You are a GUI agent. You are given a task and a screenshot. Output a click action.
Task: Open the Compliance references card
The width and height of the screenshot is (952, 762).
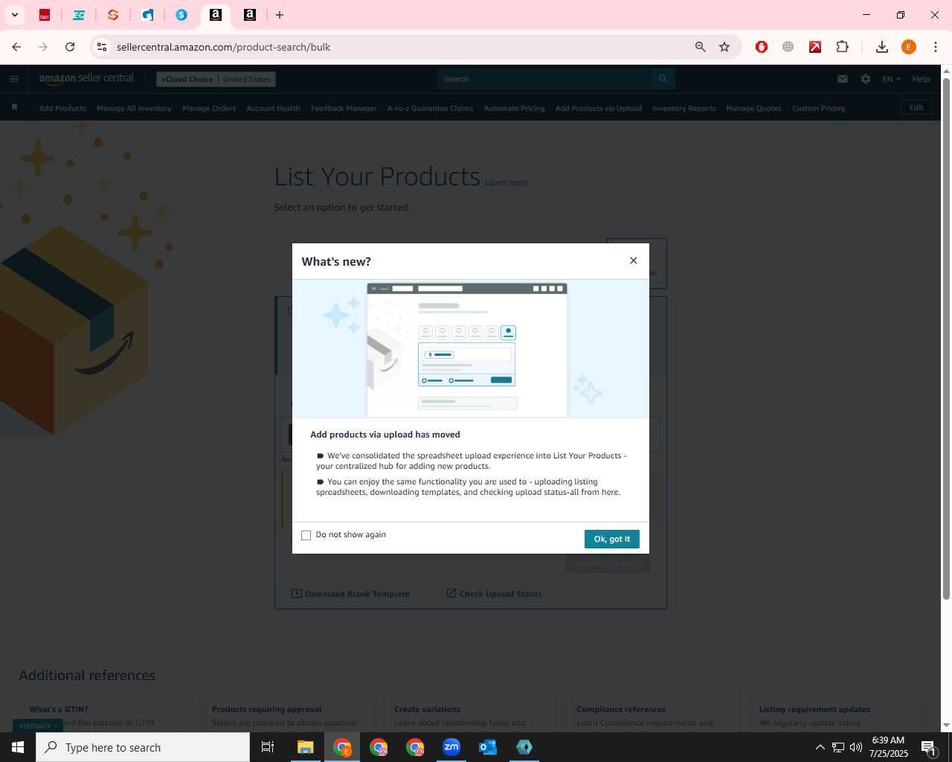pos(653,713)
